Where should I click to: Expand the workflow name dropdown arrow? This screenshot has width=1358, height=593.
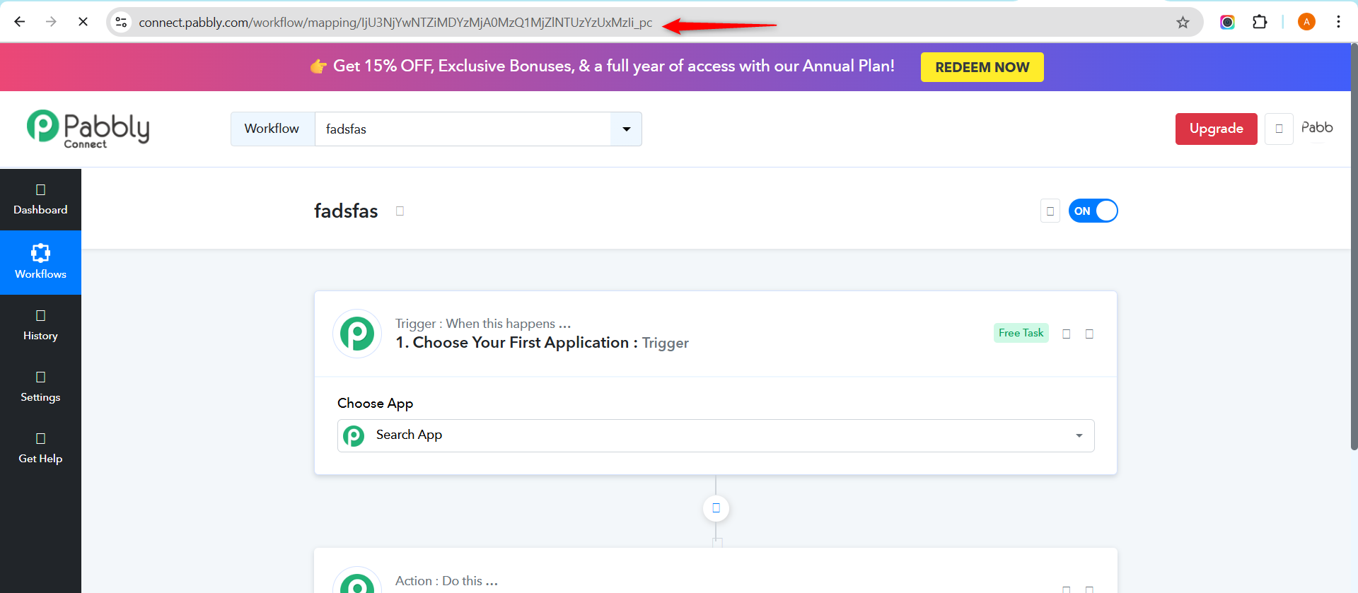point(626,129)
